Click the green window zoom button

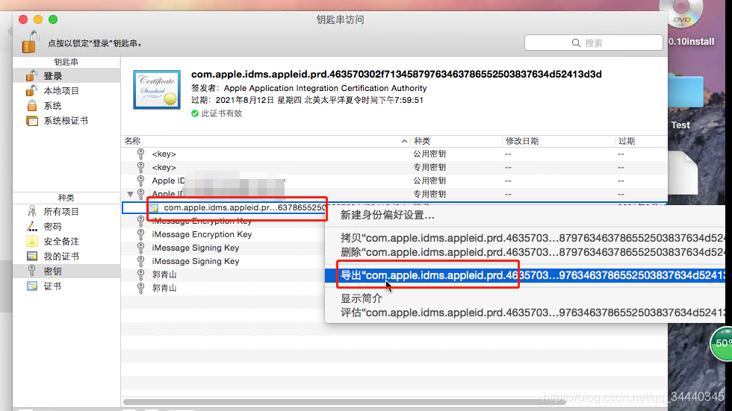(53, 19)
